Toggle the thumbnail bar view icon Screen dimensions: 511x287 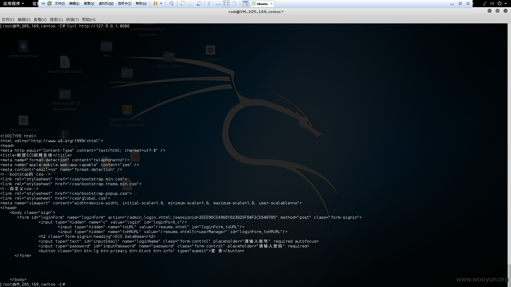click(218, 3)
